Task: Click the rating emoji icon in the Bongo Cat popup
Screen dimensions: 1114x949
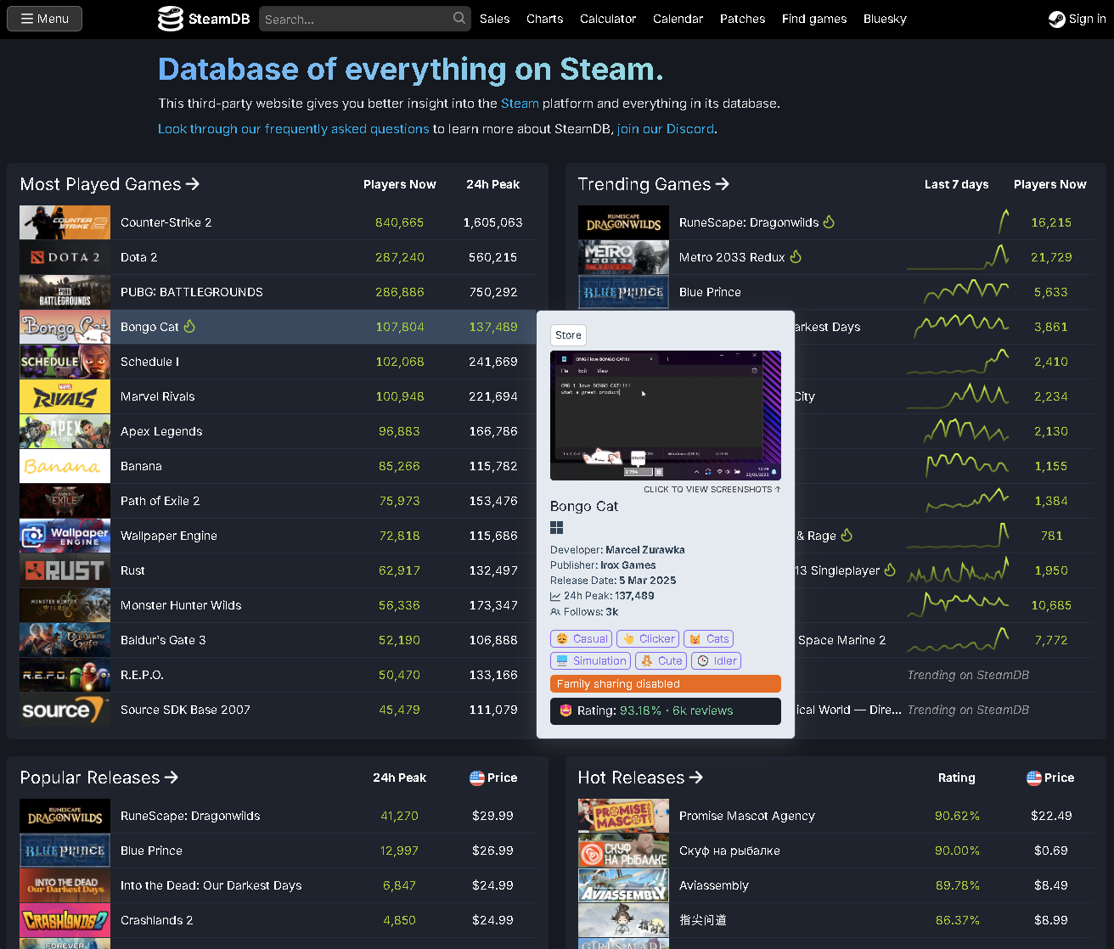Action: tap(565, 711)
